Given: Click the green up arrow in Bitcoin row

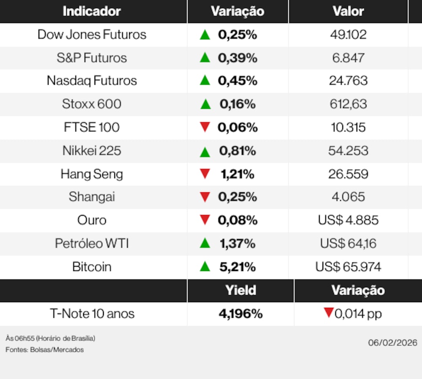Looking at the screenshot, I should tap(205, 266).
